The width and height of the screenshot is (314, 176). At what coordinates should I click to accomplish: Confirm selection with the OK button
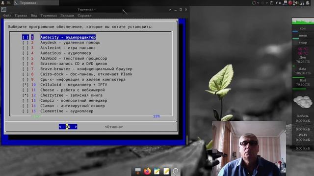coord(68,127)
